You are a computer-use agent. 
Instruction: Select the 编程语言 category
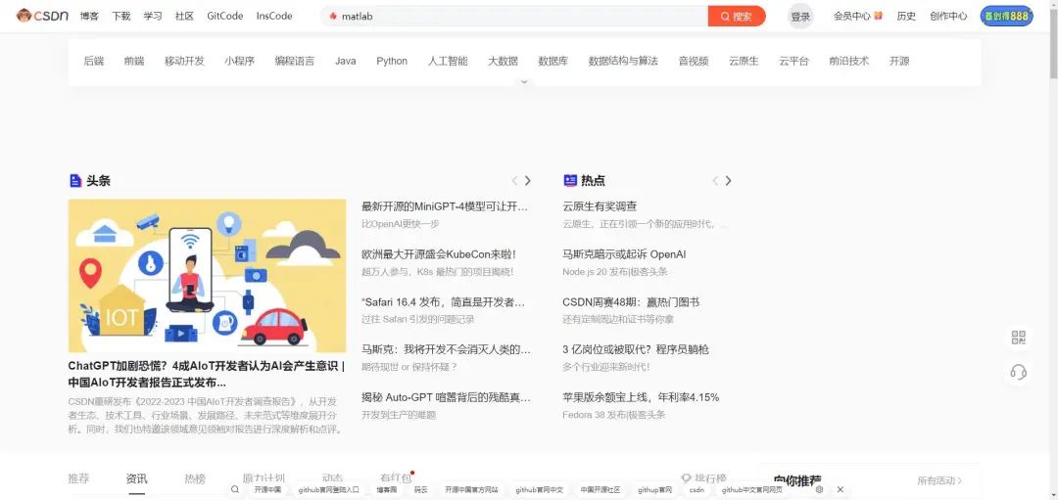click(x=294, y=61)
